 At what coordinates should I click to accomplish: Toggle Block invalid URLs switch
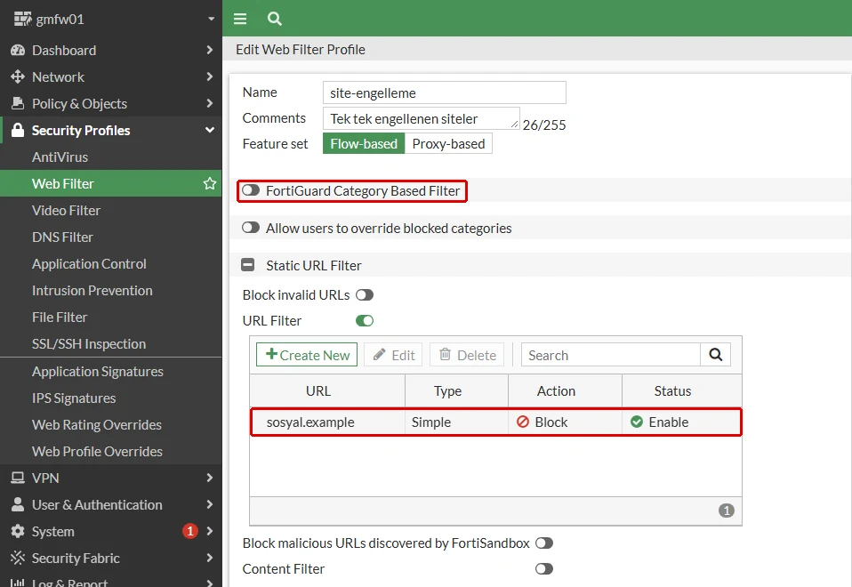click(x=365, y=294)
